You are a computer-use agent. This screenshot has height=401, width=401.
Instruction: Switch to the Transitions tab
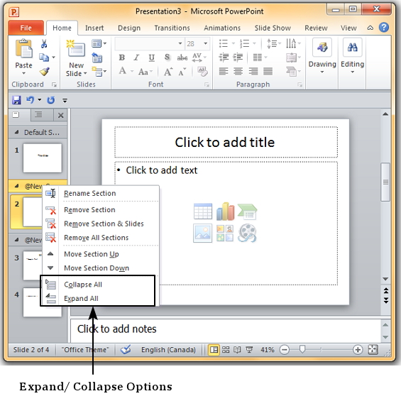point(172,28)
